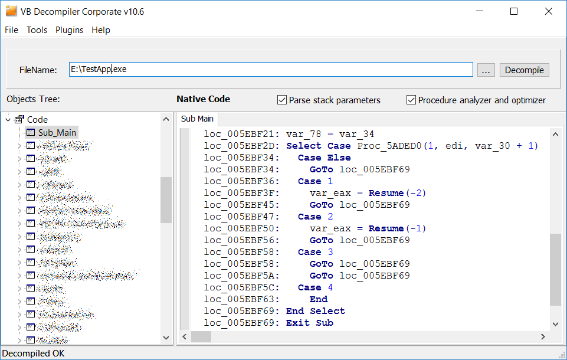Toggle Procedure analyzer and optimizer checkbox
This screenshot has width=567, height=360.
coord(411,100)
